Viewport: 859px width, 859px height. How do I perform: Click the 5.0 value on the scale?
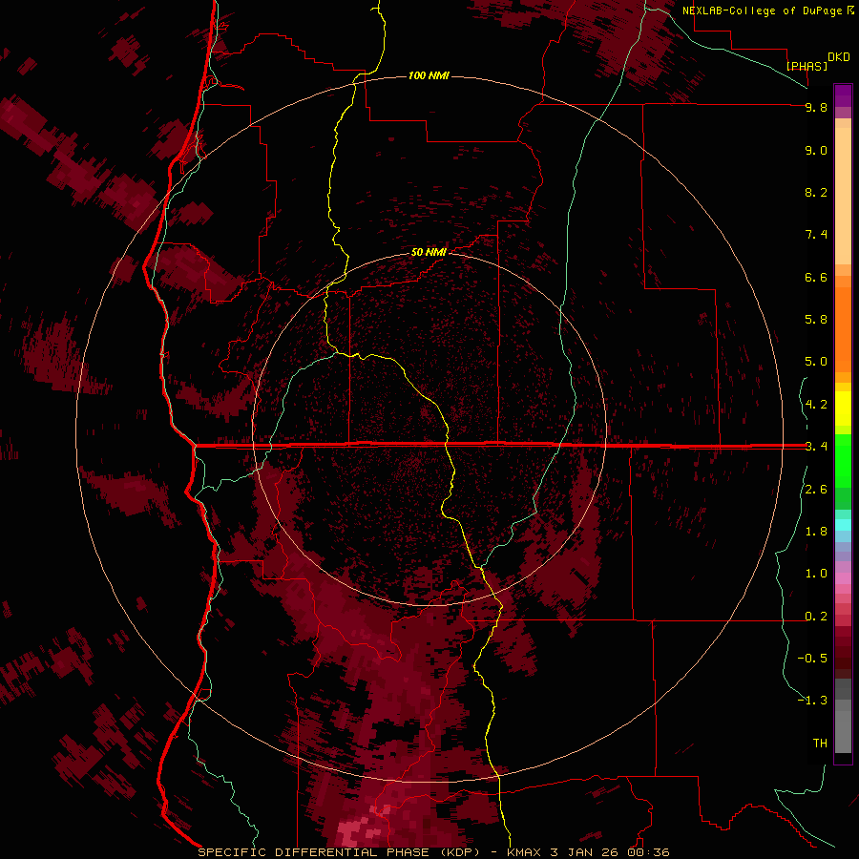pyautogui.click(x=816, y=362)
